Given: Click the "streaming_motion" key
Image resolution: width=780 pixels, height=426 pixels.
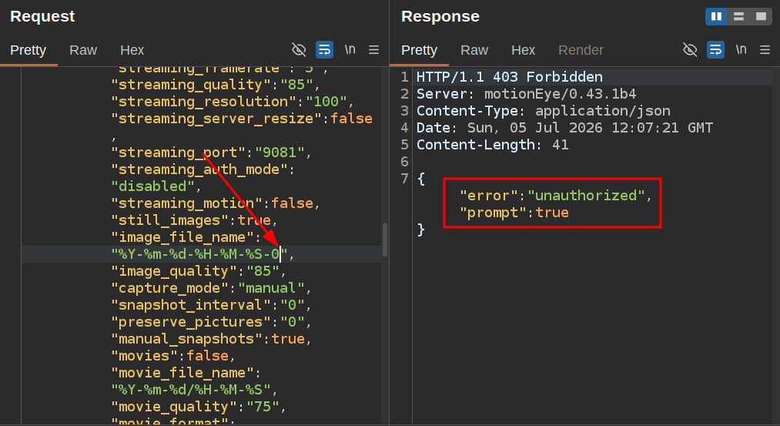Looking at the screenshot, I should coord(186,203).
